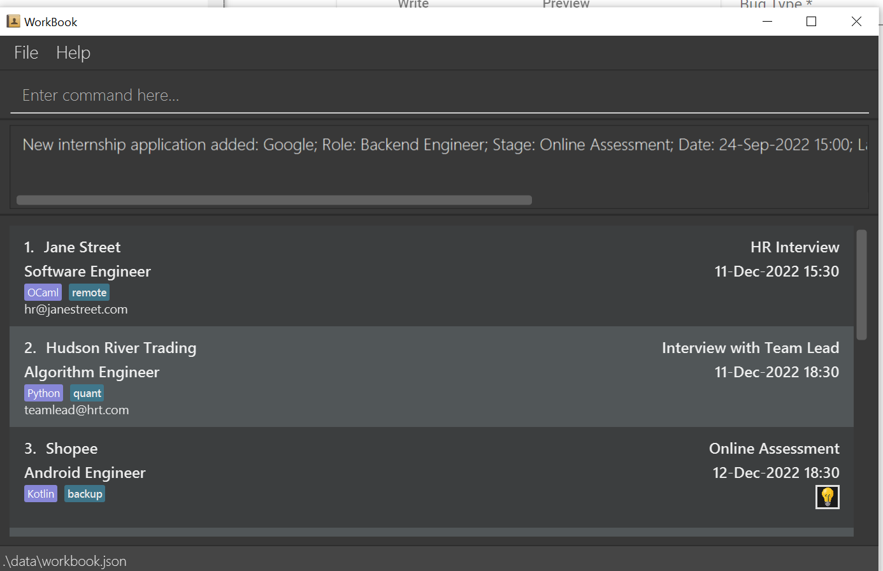Click the HR Interview stage label
883x571 pixels.
coord(795,247)
